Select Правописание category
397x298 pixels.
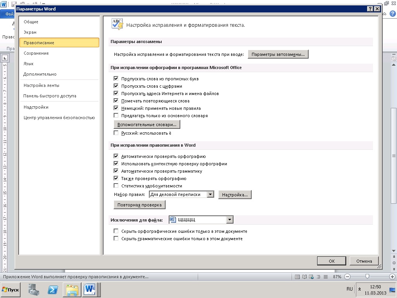59,43
